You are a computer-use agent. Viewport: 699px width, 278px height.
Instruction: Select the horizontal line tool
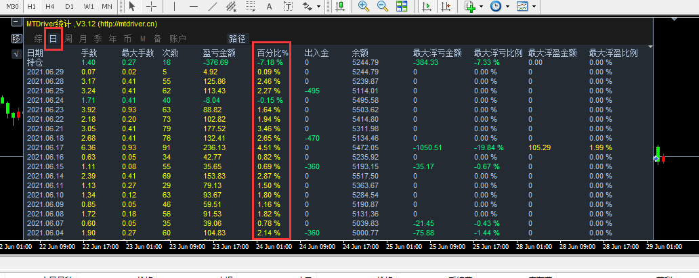coord(194,6)
